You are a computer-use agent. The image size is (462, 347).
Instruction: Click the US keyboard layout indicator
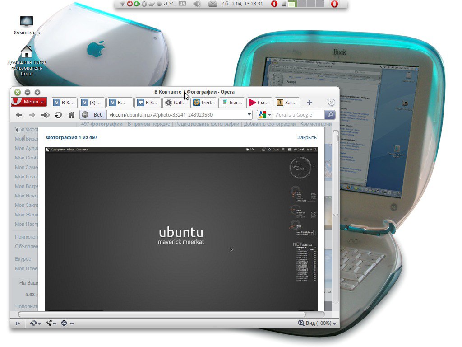(182, 4)
